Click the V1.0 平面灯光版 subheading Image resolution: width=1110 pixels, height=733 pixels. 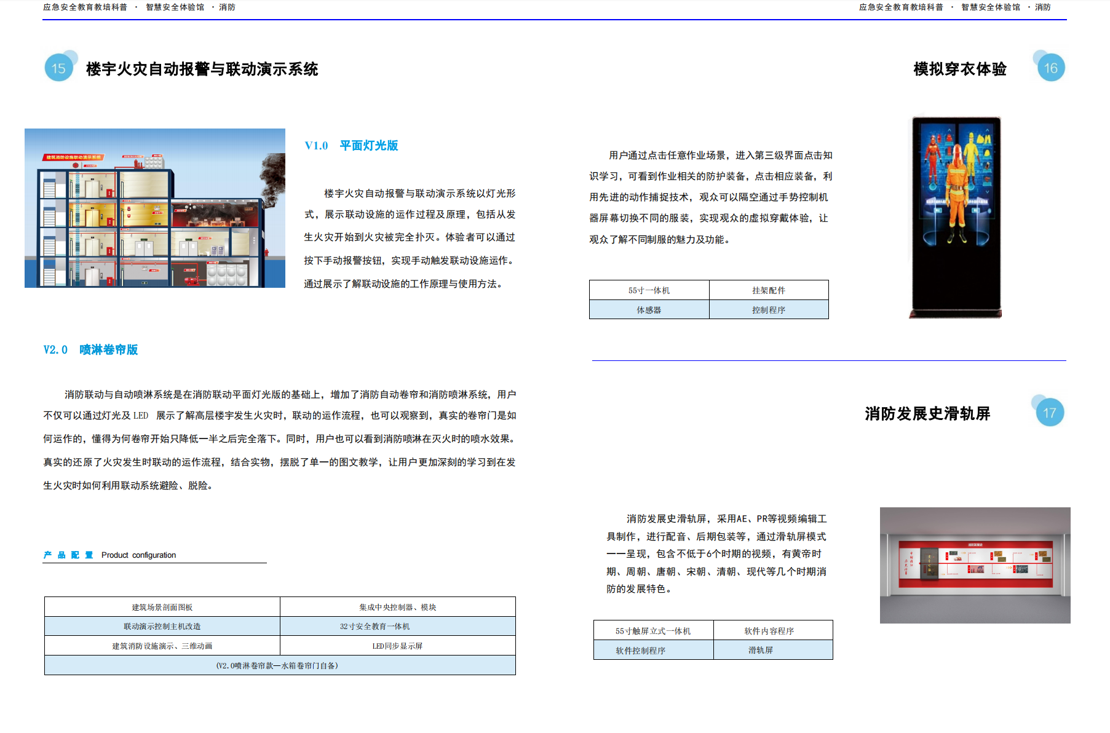click(x=351, y=146)
